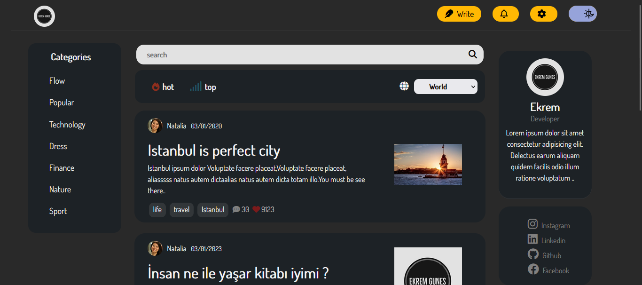642x285 pixels.
Task: Click the bar chart icon on top tab
Action: tap(196, 86)
